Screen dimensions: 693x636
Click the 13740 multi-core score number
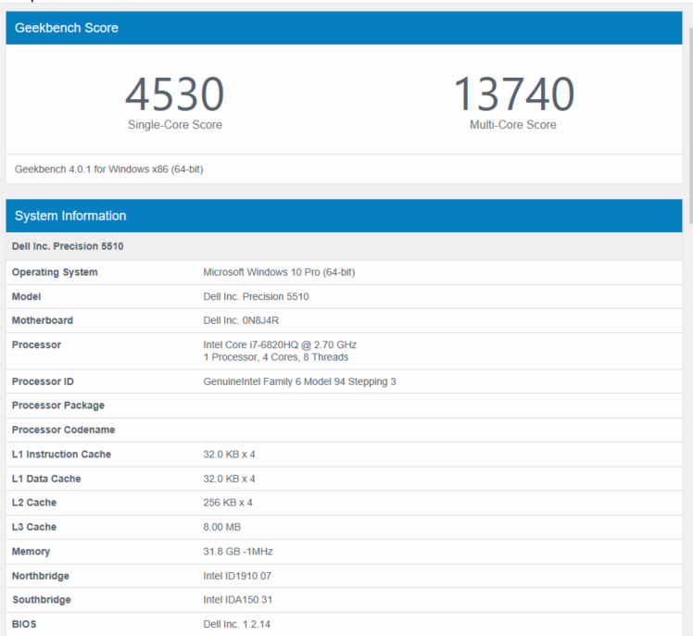[x=513, y=94]
